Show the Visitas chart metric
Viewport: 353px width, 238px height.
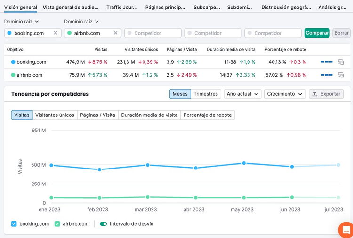[22, 115]
